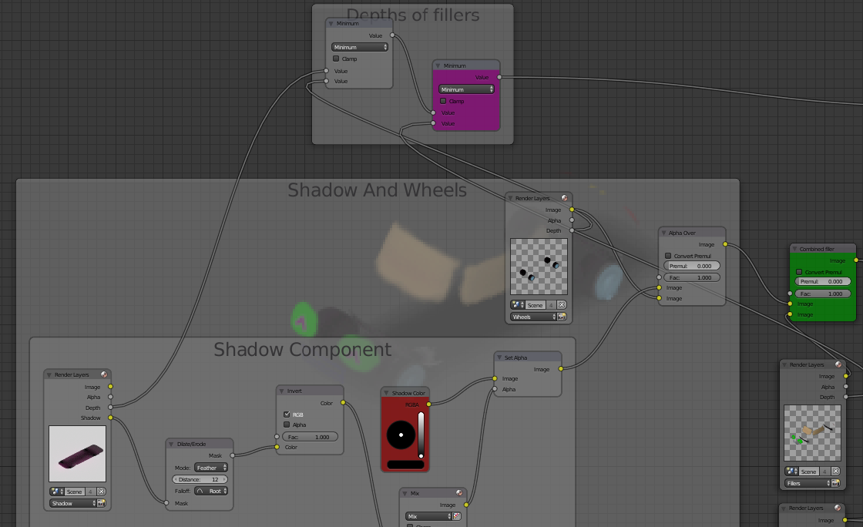Click the Shadow Render Layers preview thumbnail
863x527 pixels.
76,454
